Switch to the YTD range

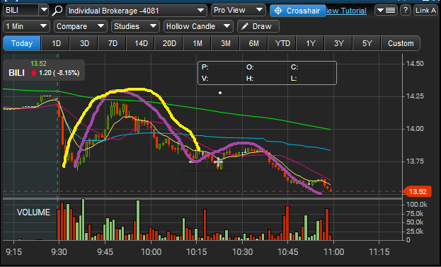[x=282, y=43]
